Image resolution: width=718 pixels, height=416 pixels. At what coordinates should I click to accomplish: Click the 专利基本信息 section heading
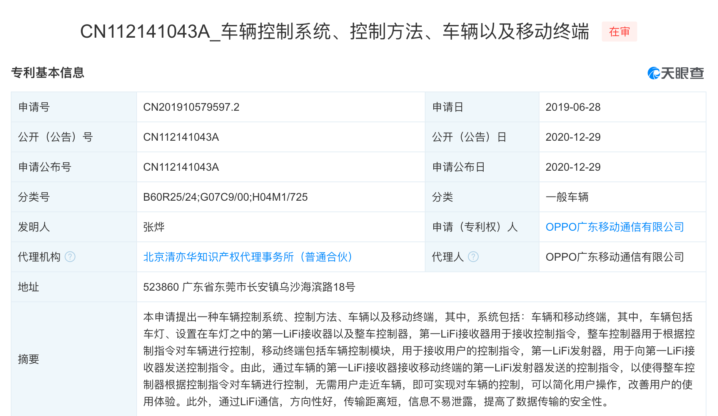point(48,73)
